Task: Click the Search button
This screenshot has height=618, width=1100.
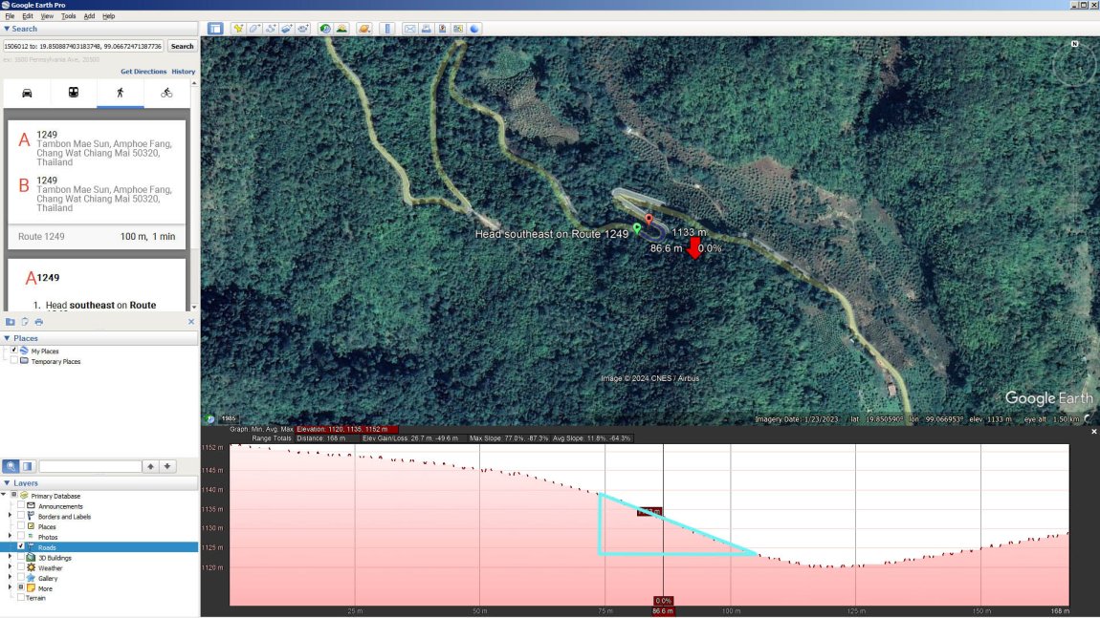Action: [x=182, y=46]
